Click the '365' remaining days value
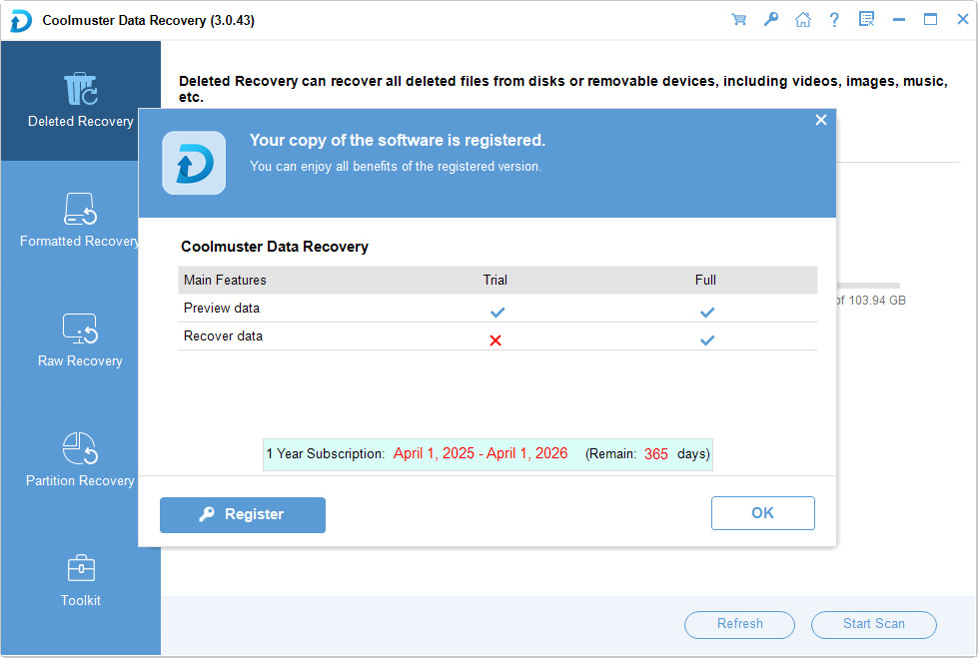This screenshot has height=658, width=978. [x=656, y=454]
